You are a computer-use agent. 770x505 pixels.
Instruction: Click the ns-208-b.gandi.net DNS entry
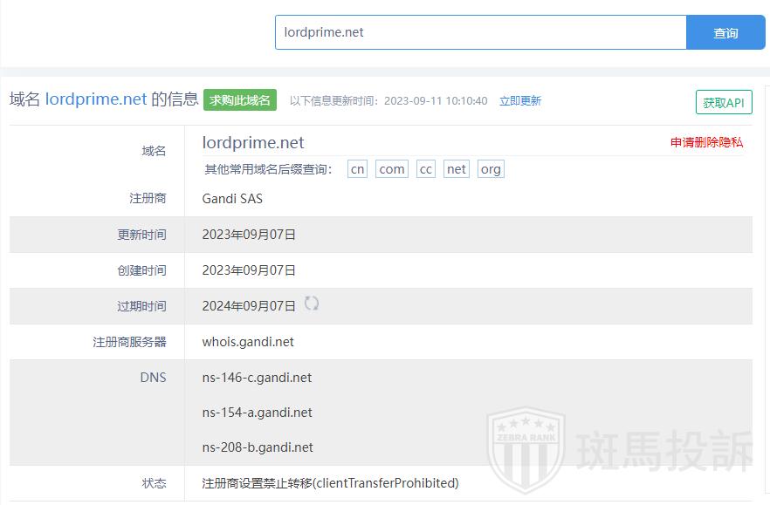coord(258,447)
